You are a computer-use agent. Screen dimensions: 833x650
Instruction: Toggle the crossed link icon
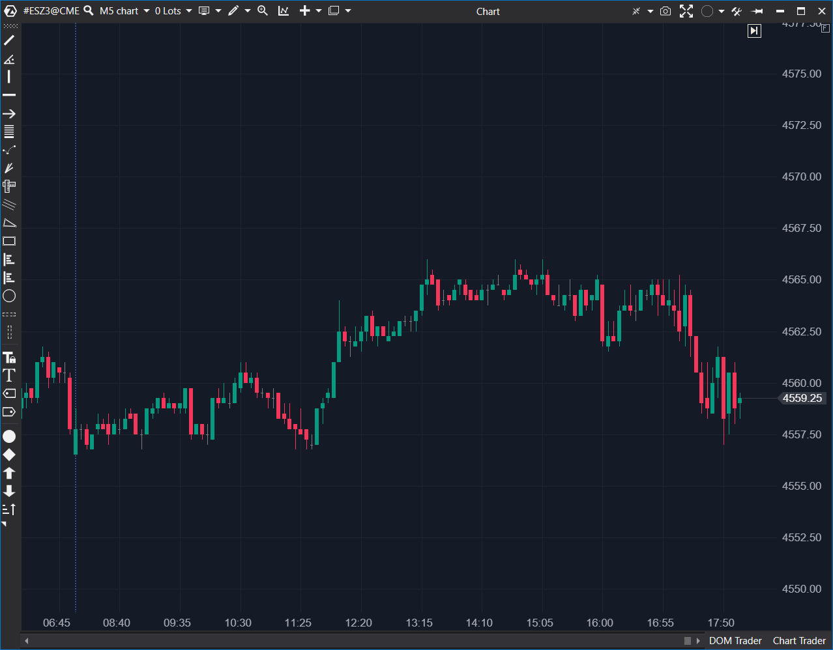pyautogui.click(x=636, y=11)
